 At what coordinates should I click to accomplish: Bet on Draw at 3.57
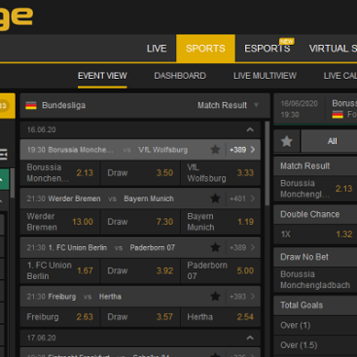(x=140, y=317)
